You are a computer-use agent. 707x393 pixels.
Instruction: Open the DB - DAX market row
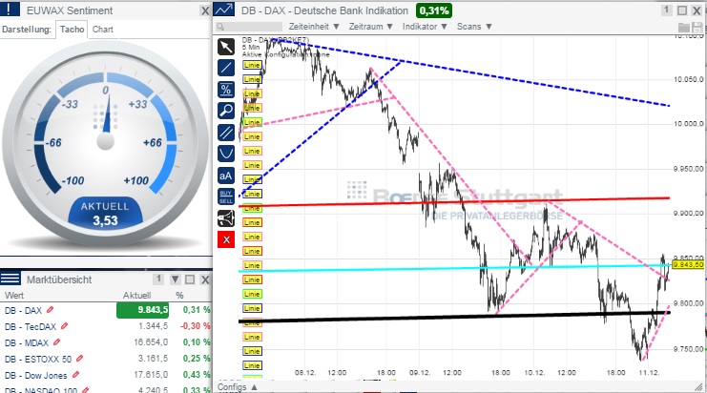(x=106, y=310)
